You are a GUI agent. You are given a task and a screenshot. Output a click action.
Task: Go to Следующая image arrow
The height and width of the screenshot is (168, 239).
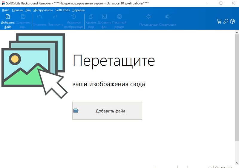coord(168,17)
